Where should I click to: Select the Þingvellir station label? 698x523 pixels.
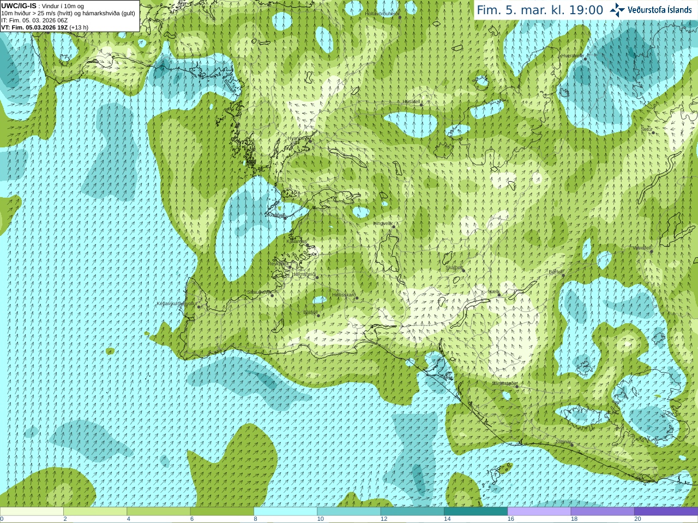pos(383,223)
